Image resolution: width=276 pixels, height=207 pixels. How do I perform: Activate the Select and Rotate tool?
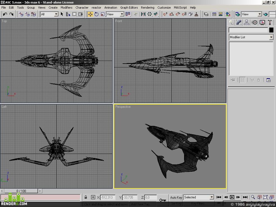(x=96, y=14)
